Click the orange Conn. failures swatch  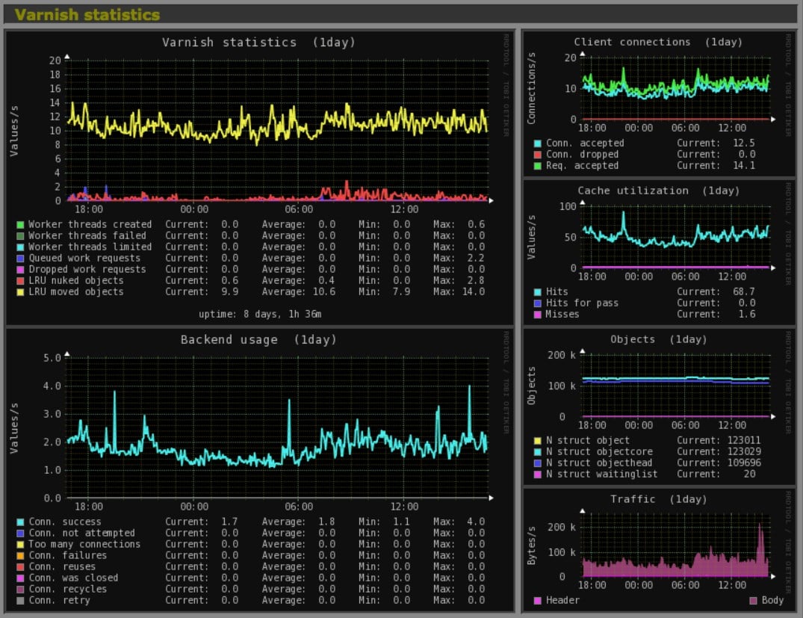(x=20, y=555)
